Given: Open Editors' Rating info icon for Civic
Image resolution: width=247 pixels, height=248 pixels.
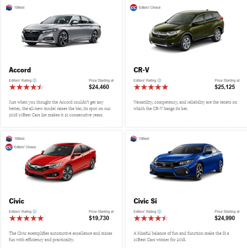Looking at the screenshot, I should [34, 212].
